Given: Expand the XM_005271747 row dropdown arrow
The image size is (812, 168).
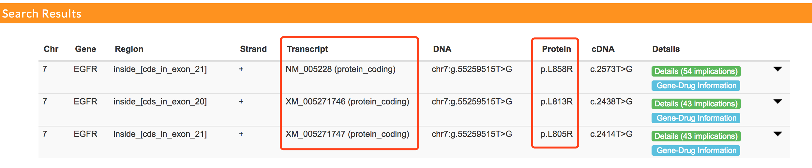Looking at the screenshot, I should (x=778, y=134).
